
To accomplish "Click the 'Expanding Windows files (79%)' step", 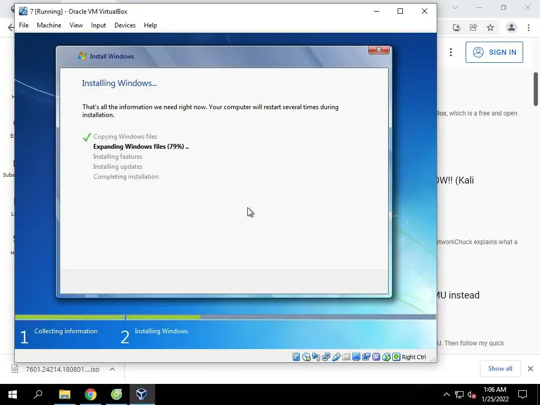I will [141, 147].
